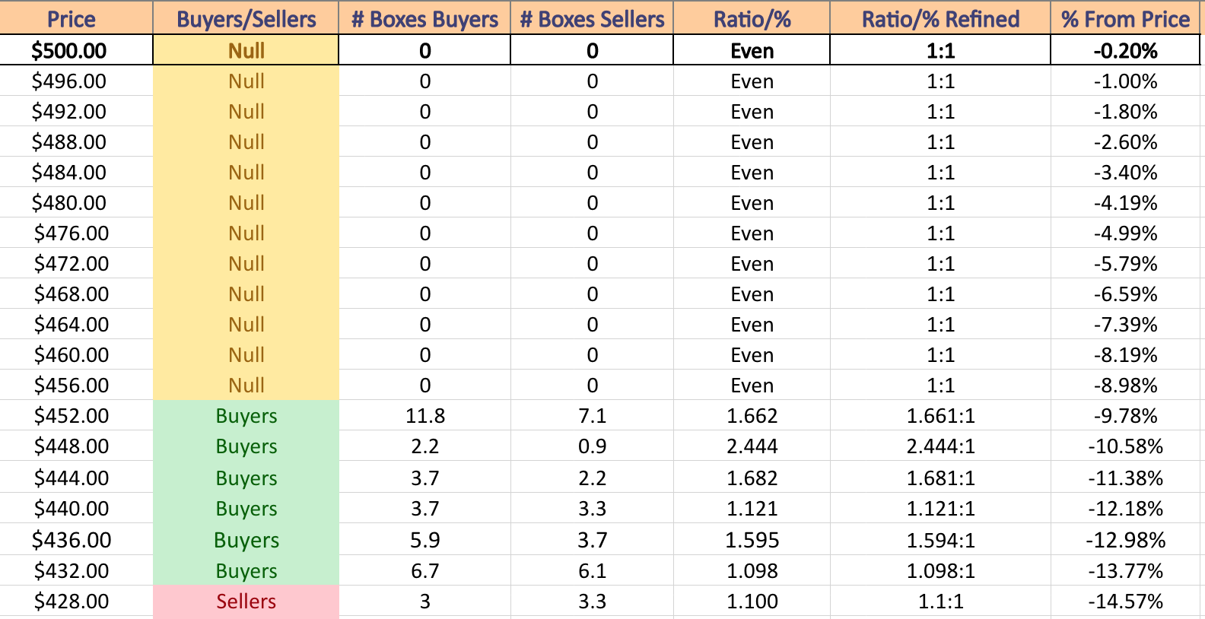
Task: Select the Ratio/% Refined header cell
Action: pos(940,18)
